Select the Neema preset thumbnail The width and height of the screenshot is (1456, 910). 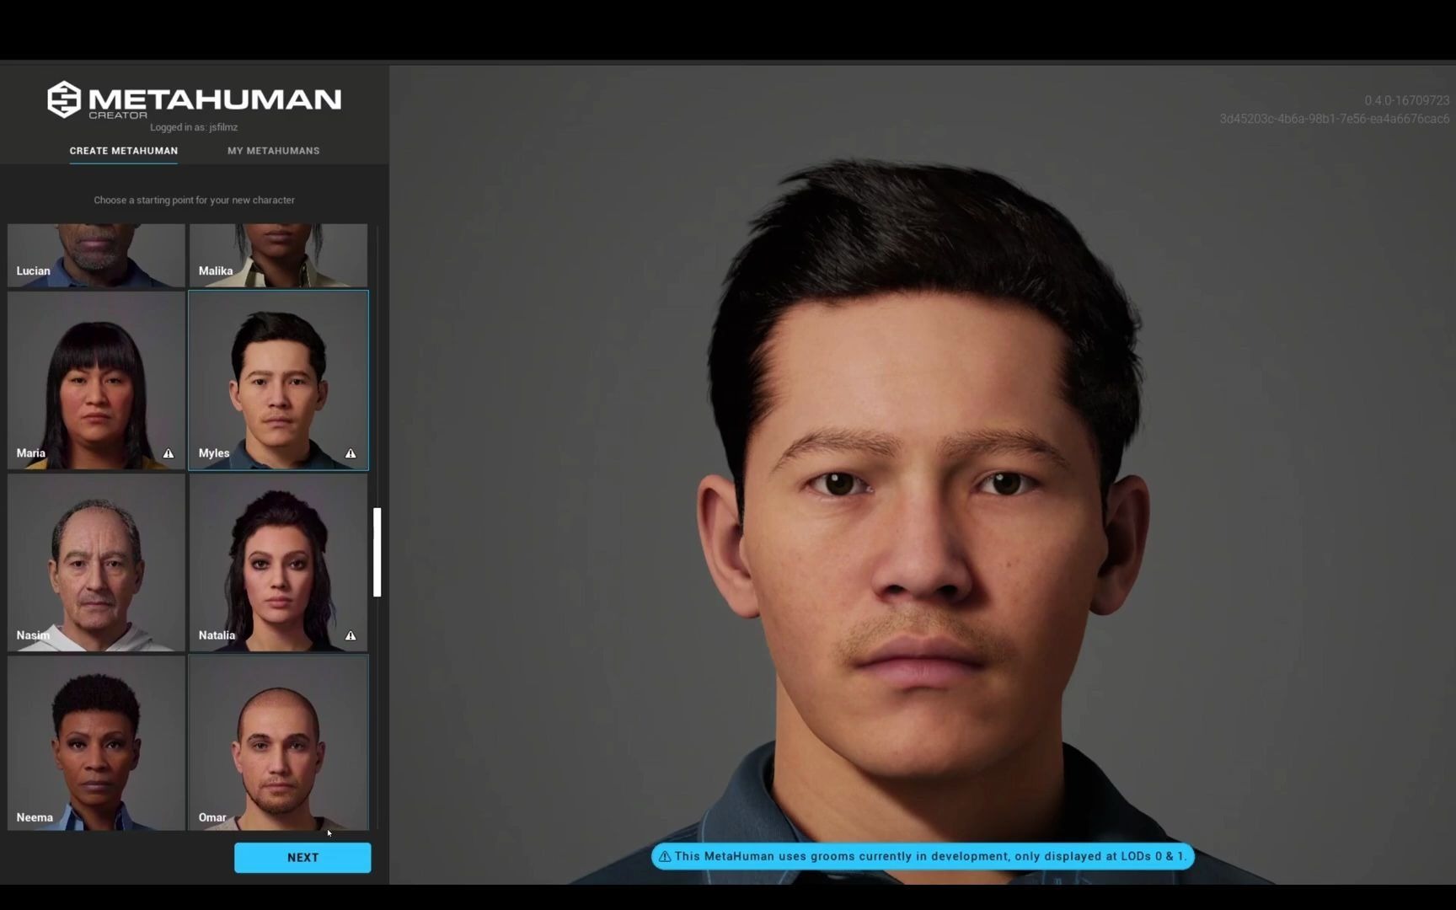pyautogui.click(x=96, y=743)
